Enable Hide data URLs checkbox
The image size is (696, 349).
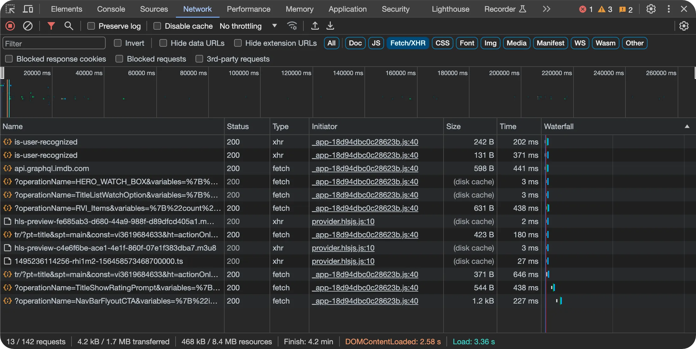(x=163, y=43)
